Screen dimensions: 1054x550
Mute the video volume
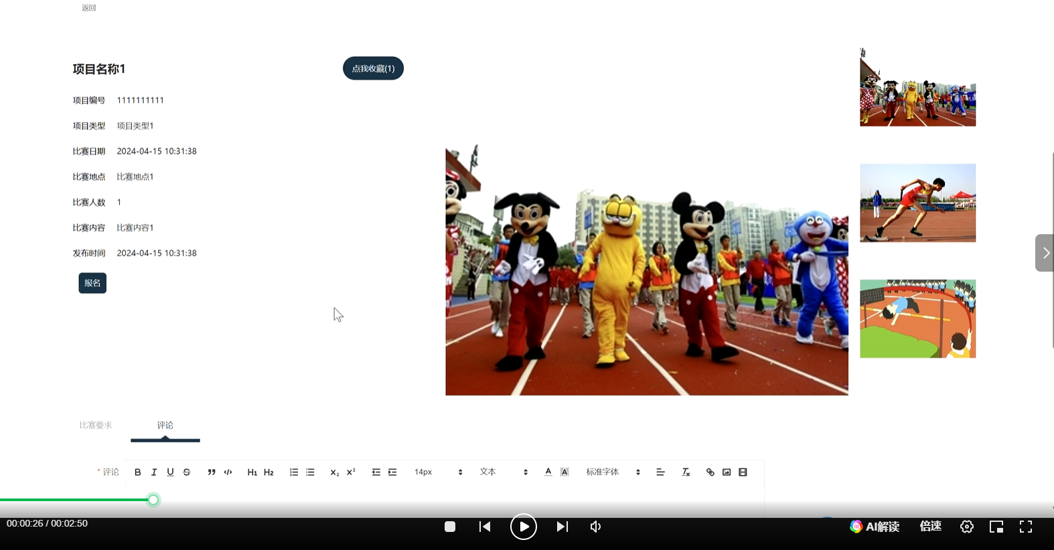coord(595,527)
